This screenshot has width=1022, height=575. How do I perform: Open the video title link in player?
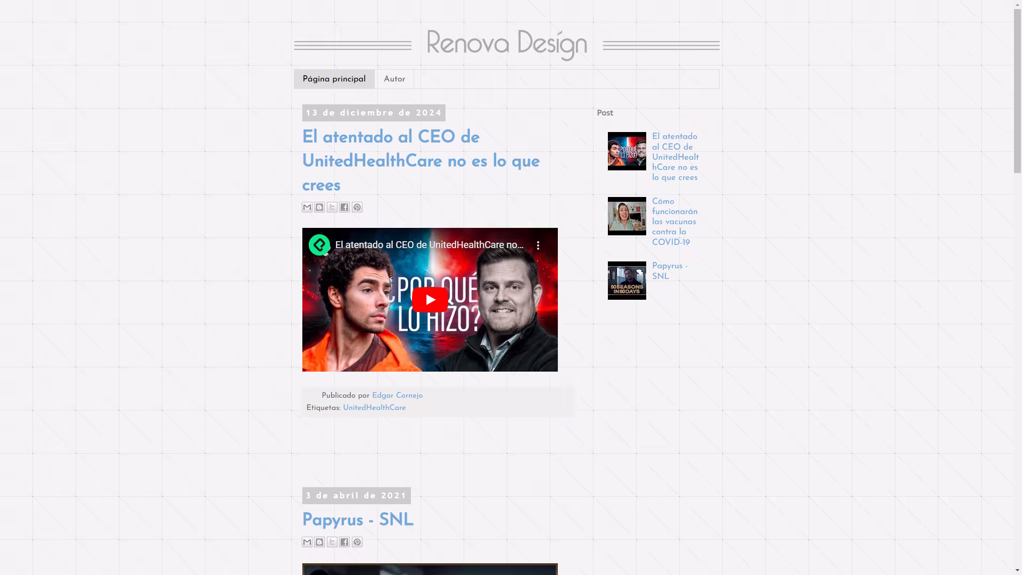tap(429, 245)
